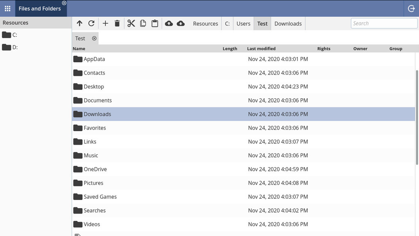Jump to Users folder via the breadcrumb

coord(243,23)
